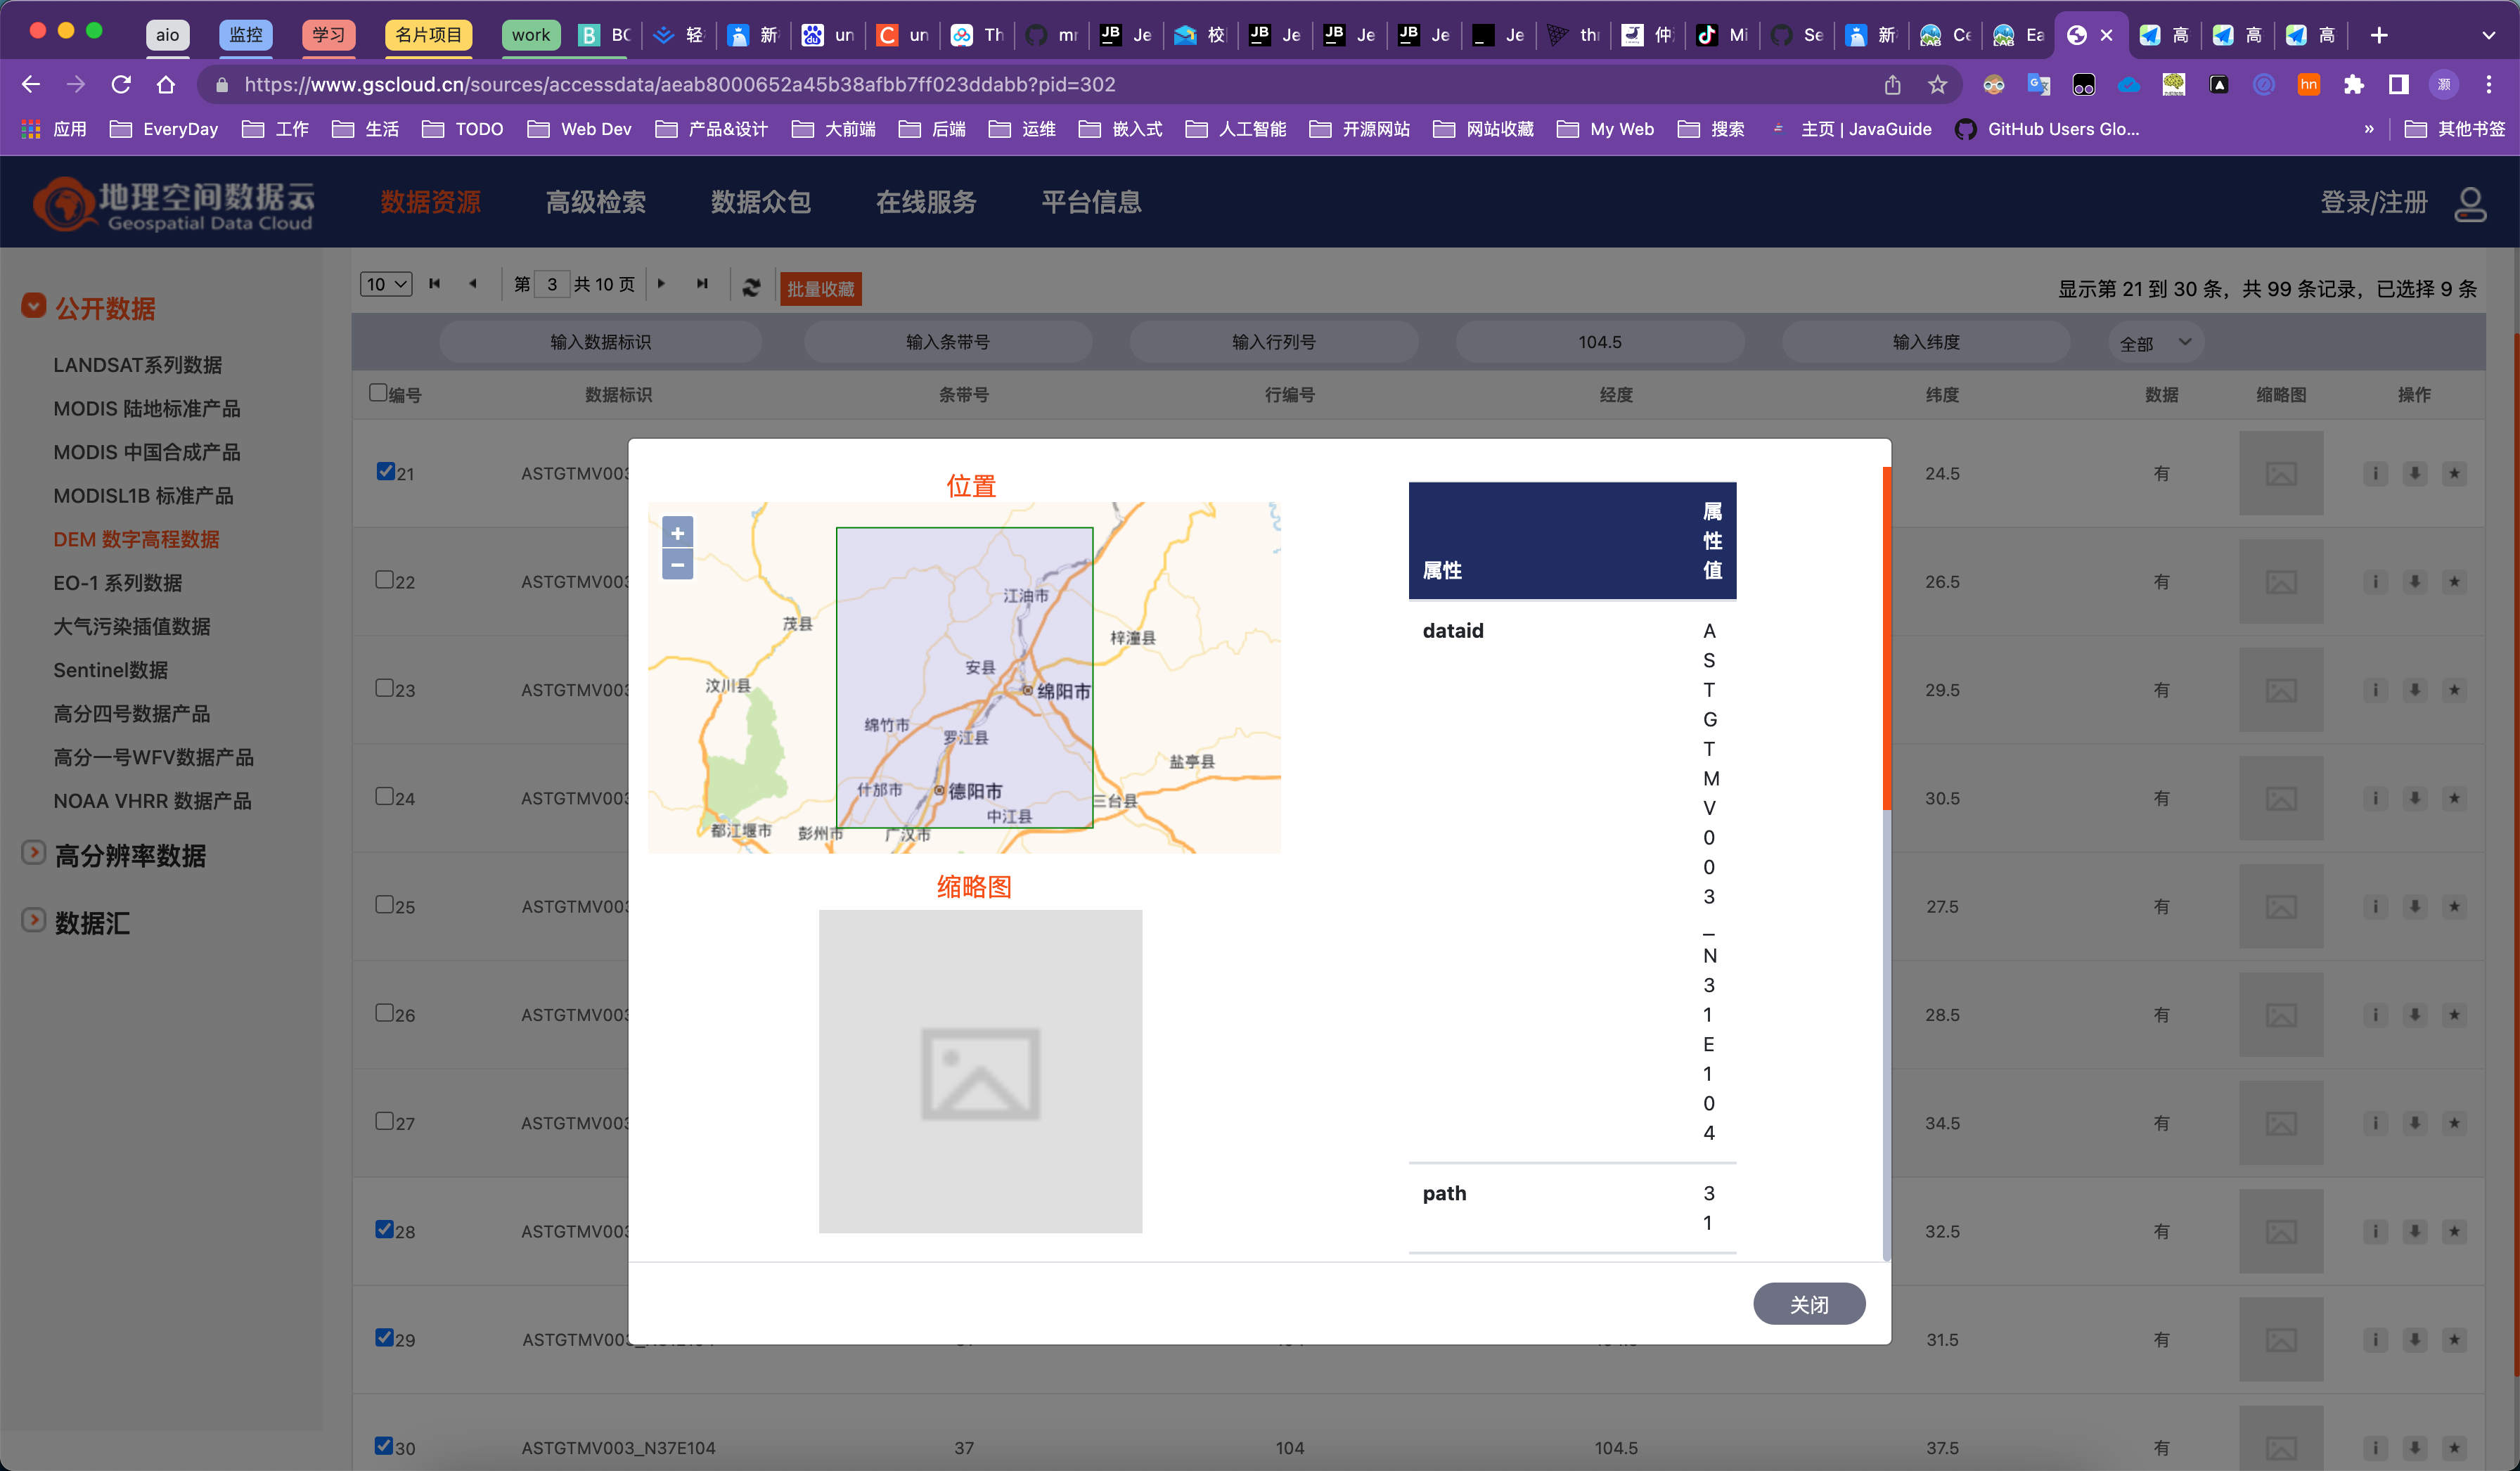
Task: Open the 高级检索 navigation menu
Action: [595, 202]
